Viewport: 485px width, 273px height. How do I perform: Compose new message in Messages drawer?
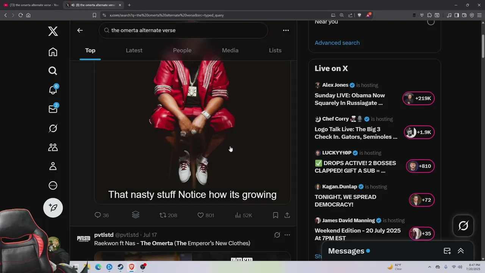447,251
